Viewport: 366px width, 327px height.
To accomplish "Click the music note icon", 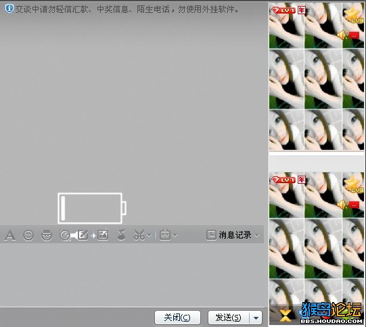I will (x=121, y=234).
